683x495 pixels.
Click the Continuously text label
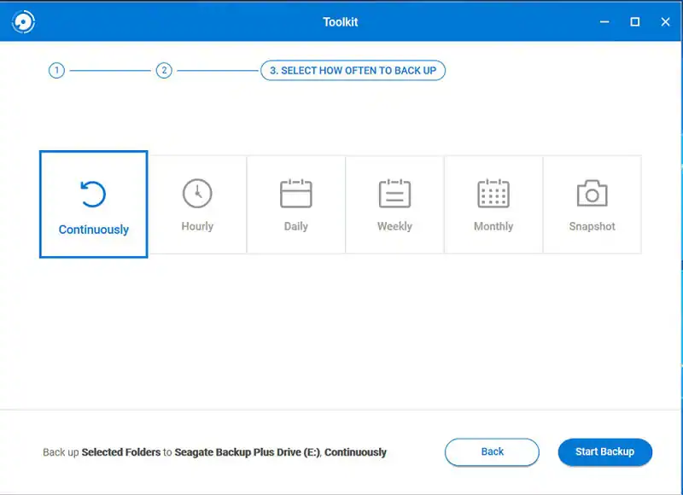click(x=93, y=230)
